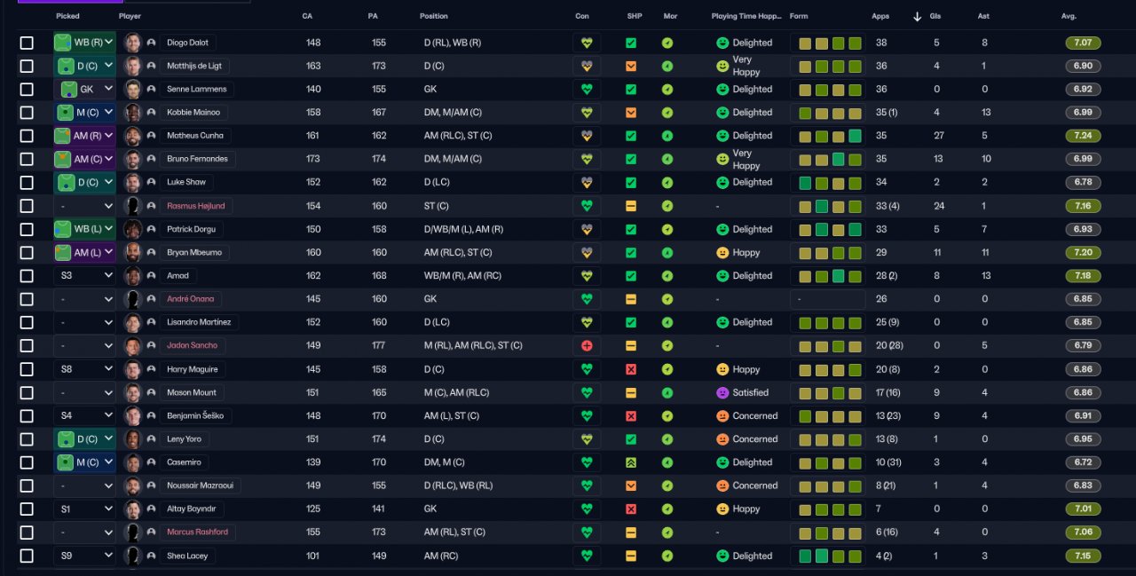Click Altay Bayındır's red X sharpness icon
The height and width of the screenshot is (576, 1136).
(x=631, y=509)
